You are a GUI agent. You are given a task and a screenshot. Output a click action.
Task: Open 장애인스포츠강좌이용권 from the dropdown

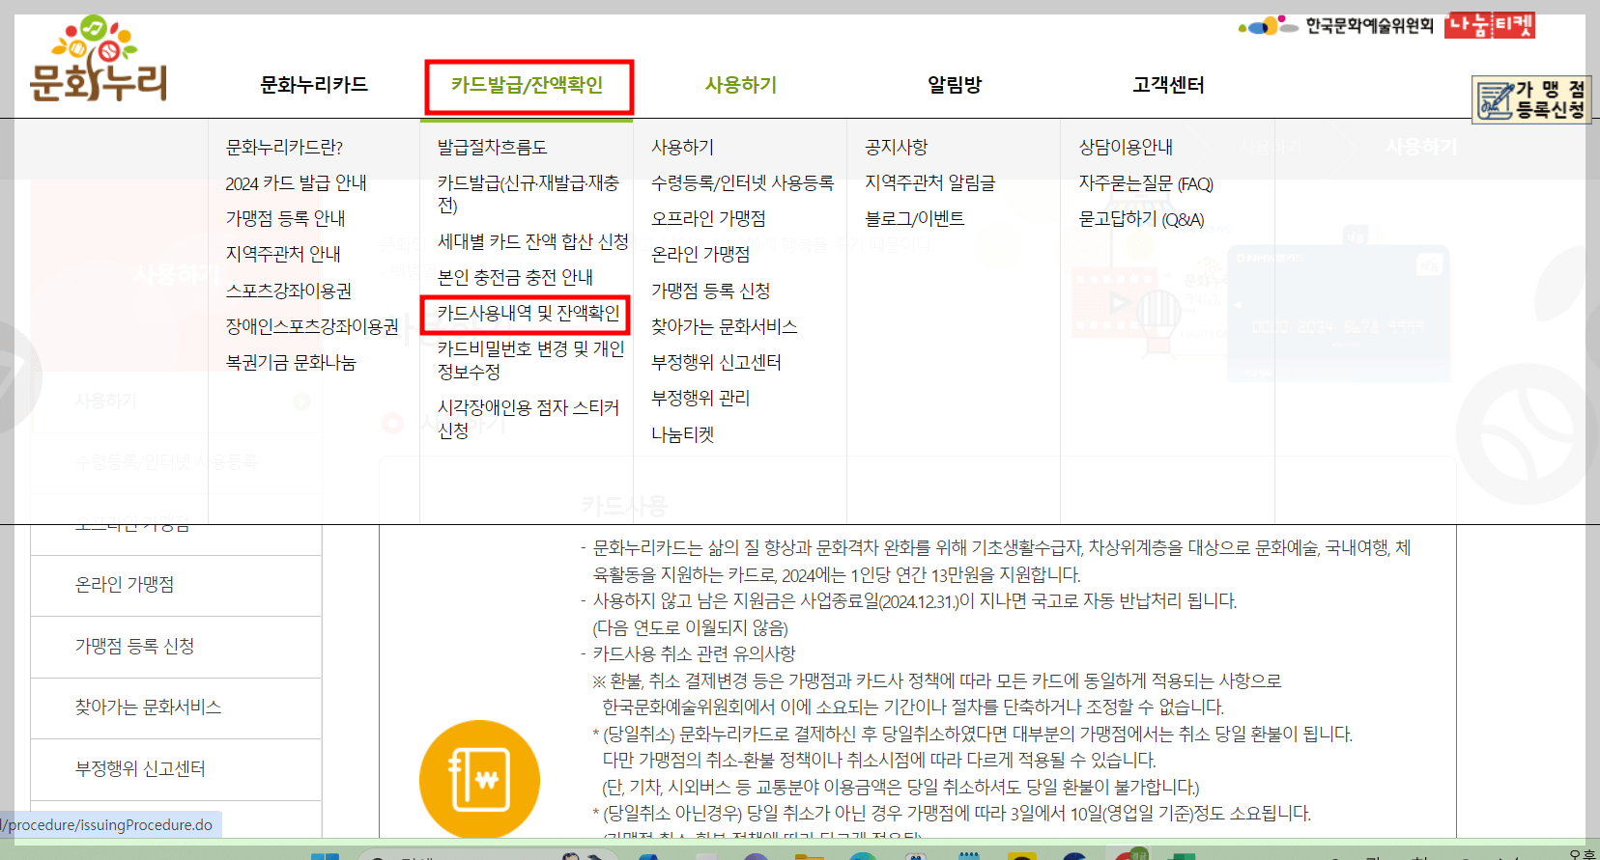tap(312, 326)
